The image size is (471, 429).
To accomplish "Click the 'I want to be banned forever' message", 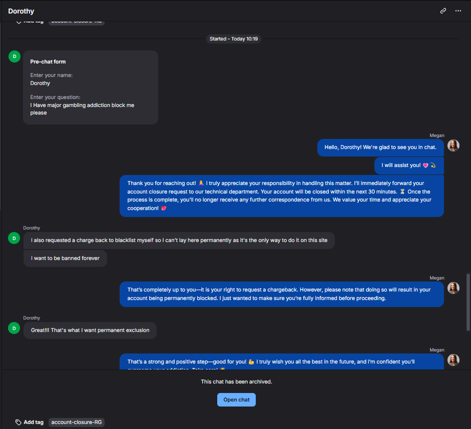I will point(65,258).
